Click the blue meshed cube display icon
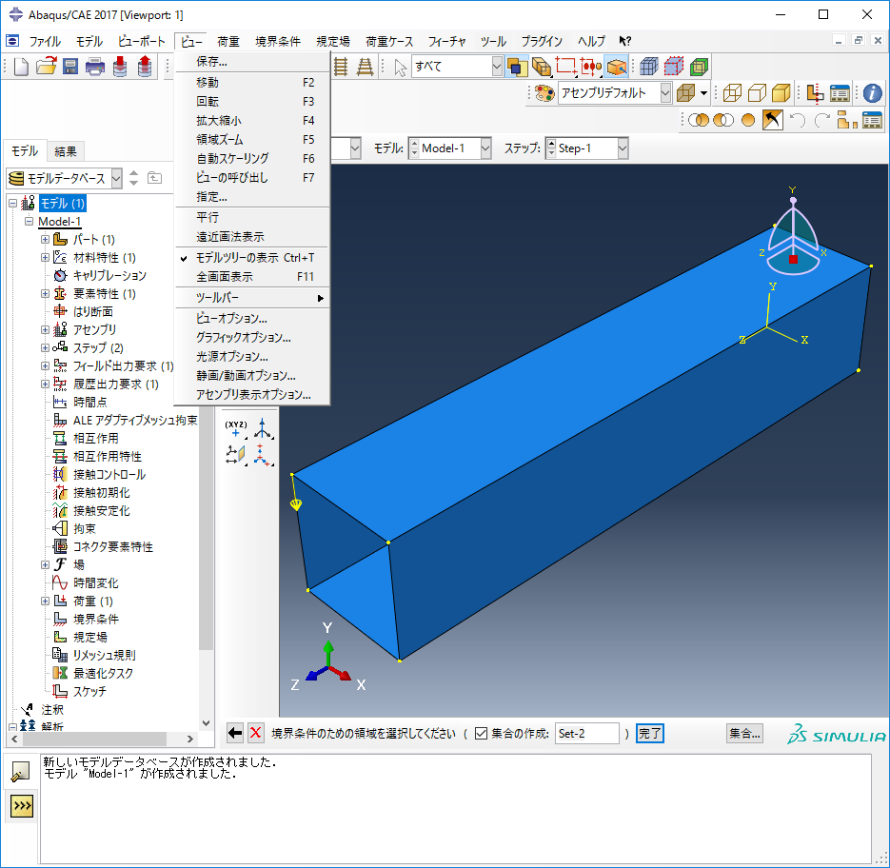890x868 pixels. [x=648, y=67]
